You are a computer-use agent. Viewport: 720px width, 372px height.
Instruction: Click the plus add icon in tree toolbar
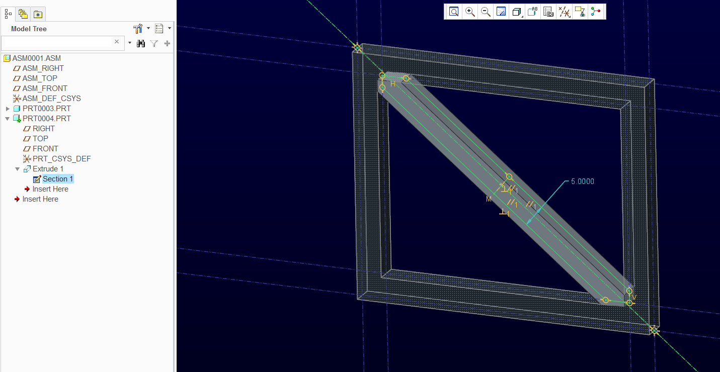167,44
